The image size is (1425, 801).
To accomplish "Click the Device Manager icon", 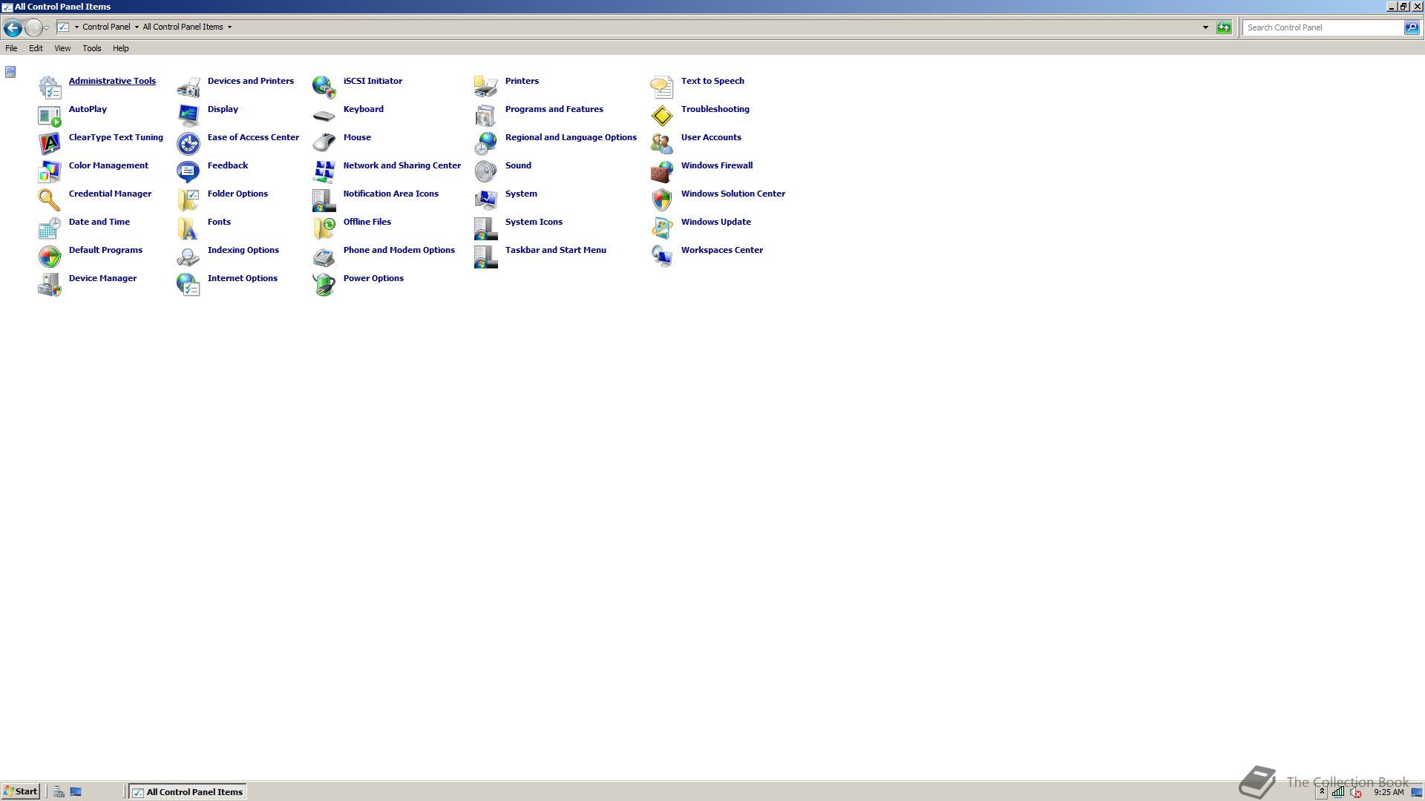I will point(50,285).
